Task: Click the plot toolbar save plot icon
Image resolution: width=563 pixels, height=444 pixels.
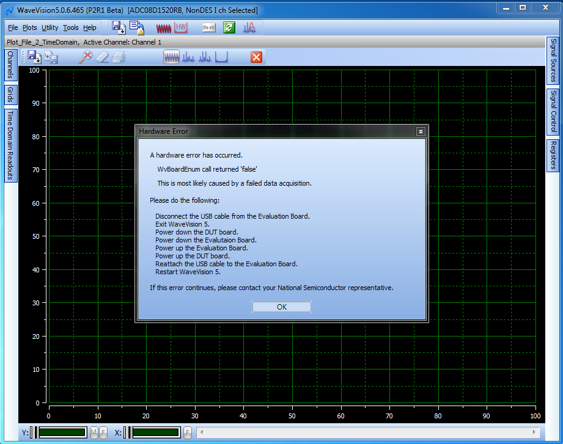Action: click(34, 57)
